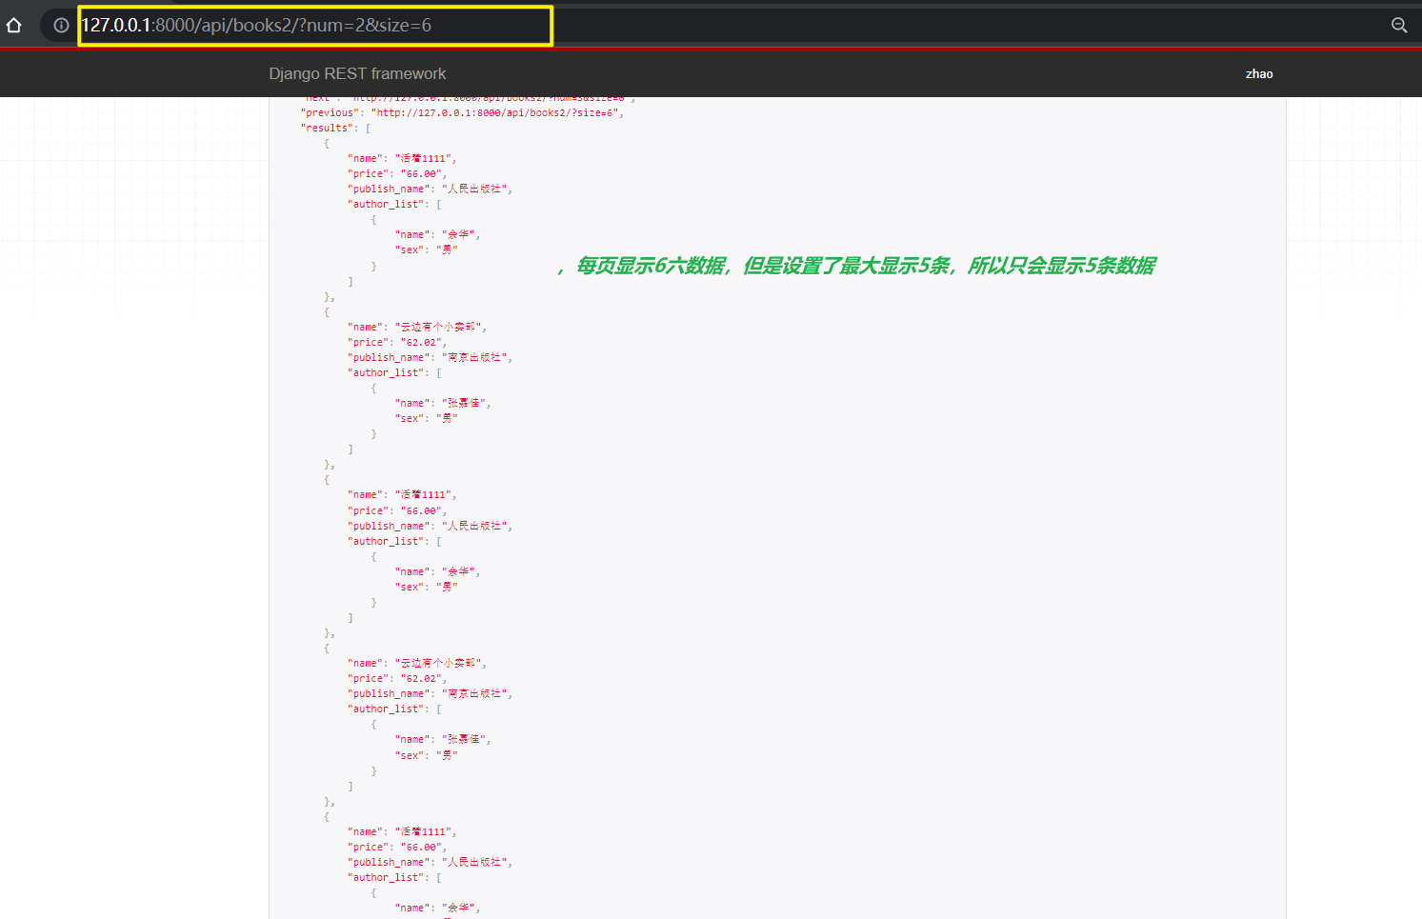Open the Django REST framework brand link
This screenshot has height=919, width=1422.
(x=357, y=73)
